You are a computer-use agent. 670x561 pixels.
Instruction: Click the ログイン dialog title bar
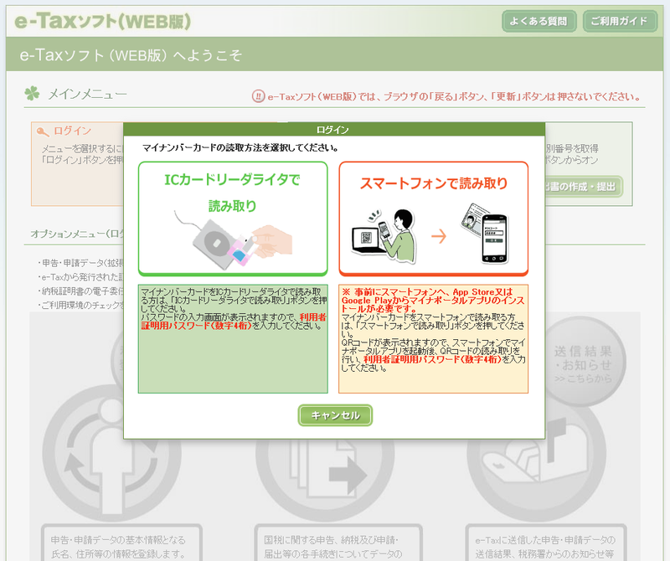coord(334,126)
